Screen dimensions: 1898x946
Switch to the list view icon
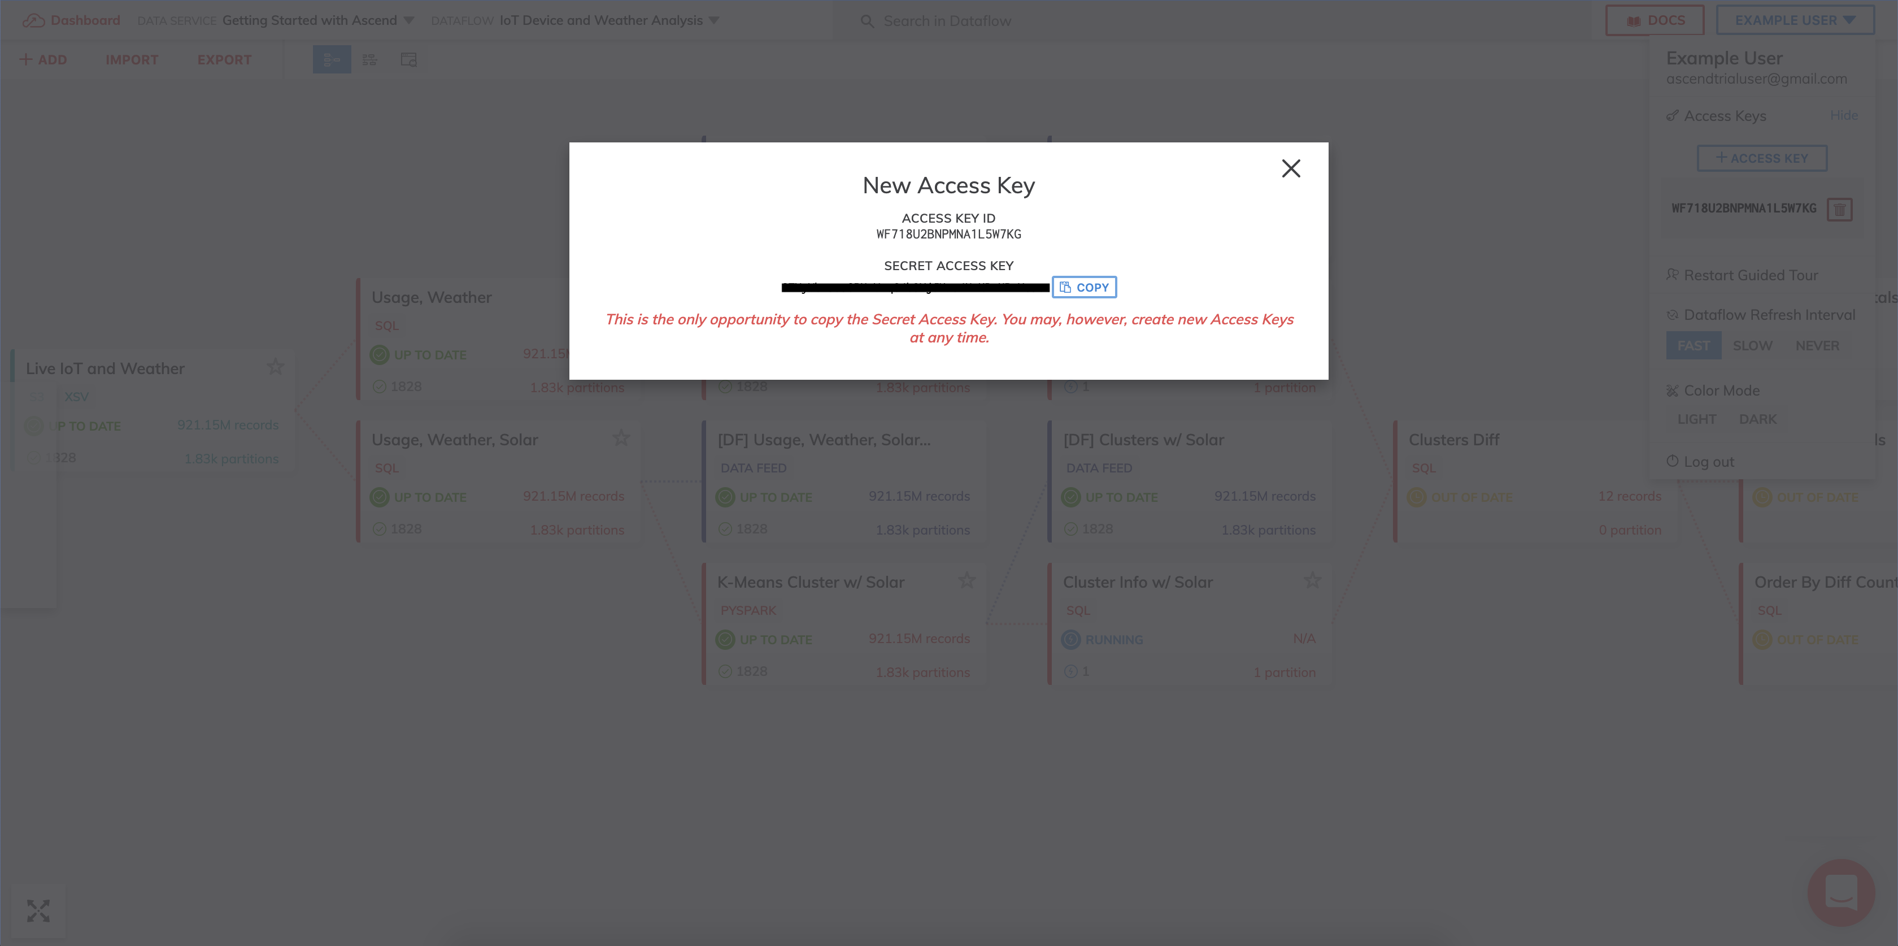[x=370, y=60]
